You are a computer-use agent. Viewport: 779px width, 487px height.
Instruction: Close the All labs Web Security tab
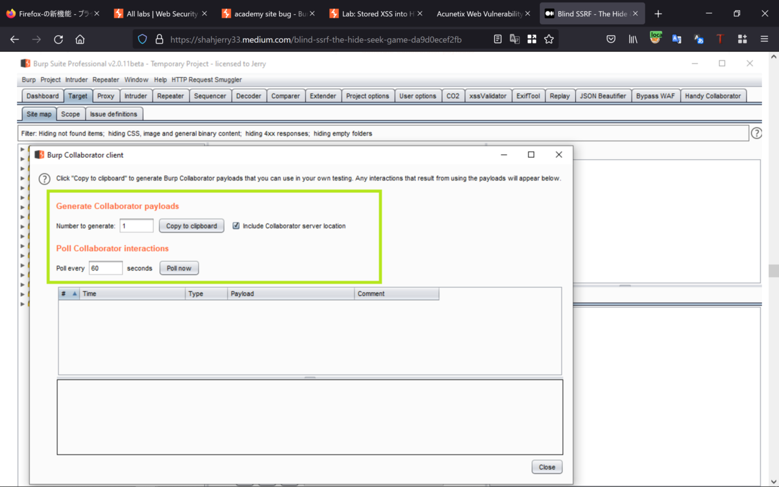pos(204,14)
